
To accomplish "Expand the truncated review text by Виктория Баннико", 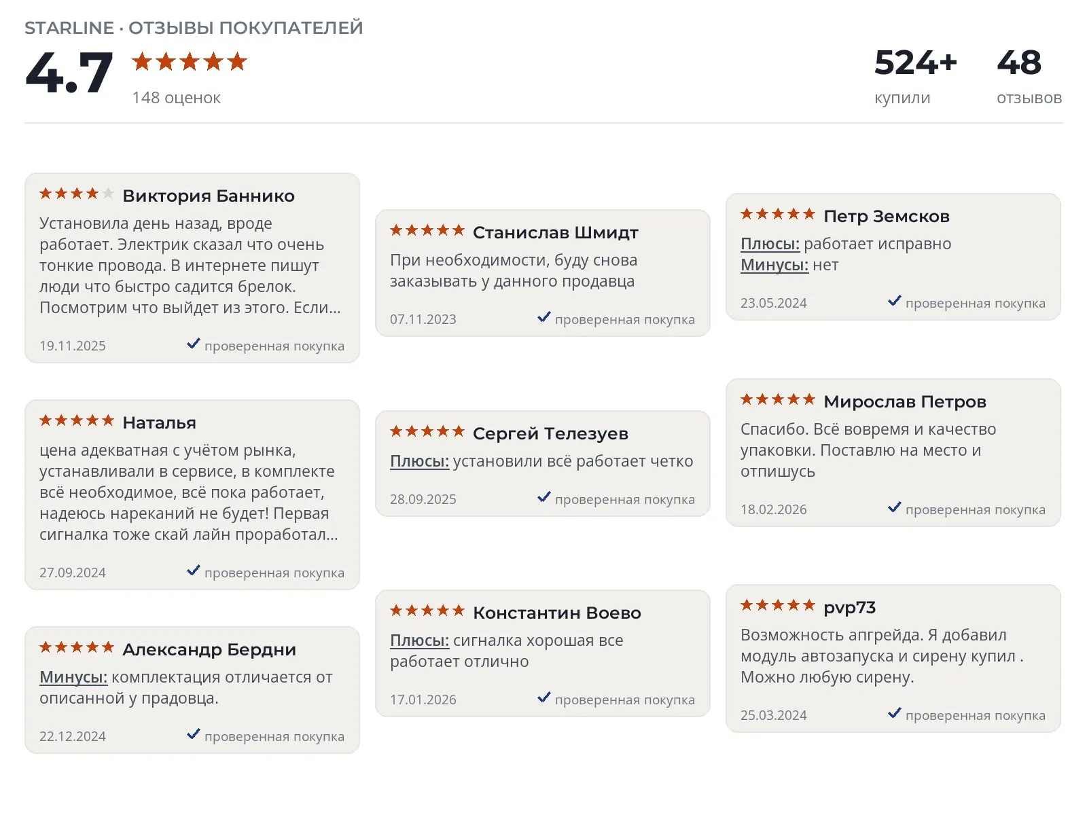I will (190, 266).
